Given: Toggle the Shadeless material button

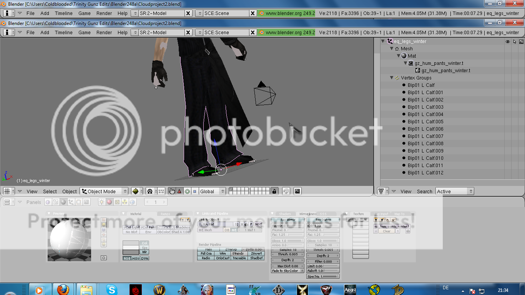Looking at the screenshot, I should (x=182, y=227).
